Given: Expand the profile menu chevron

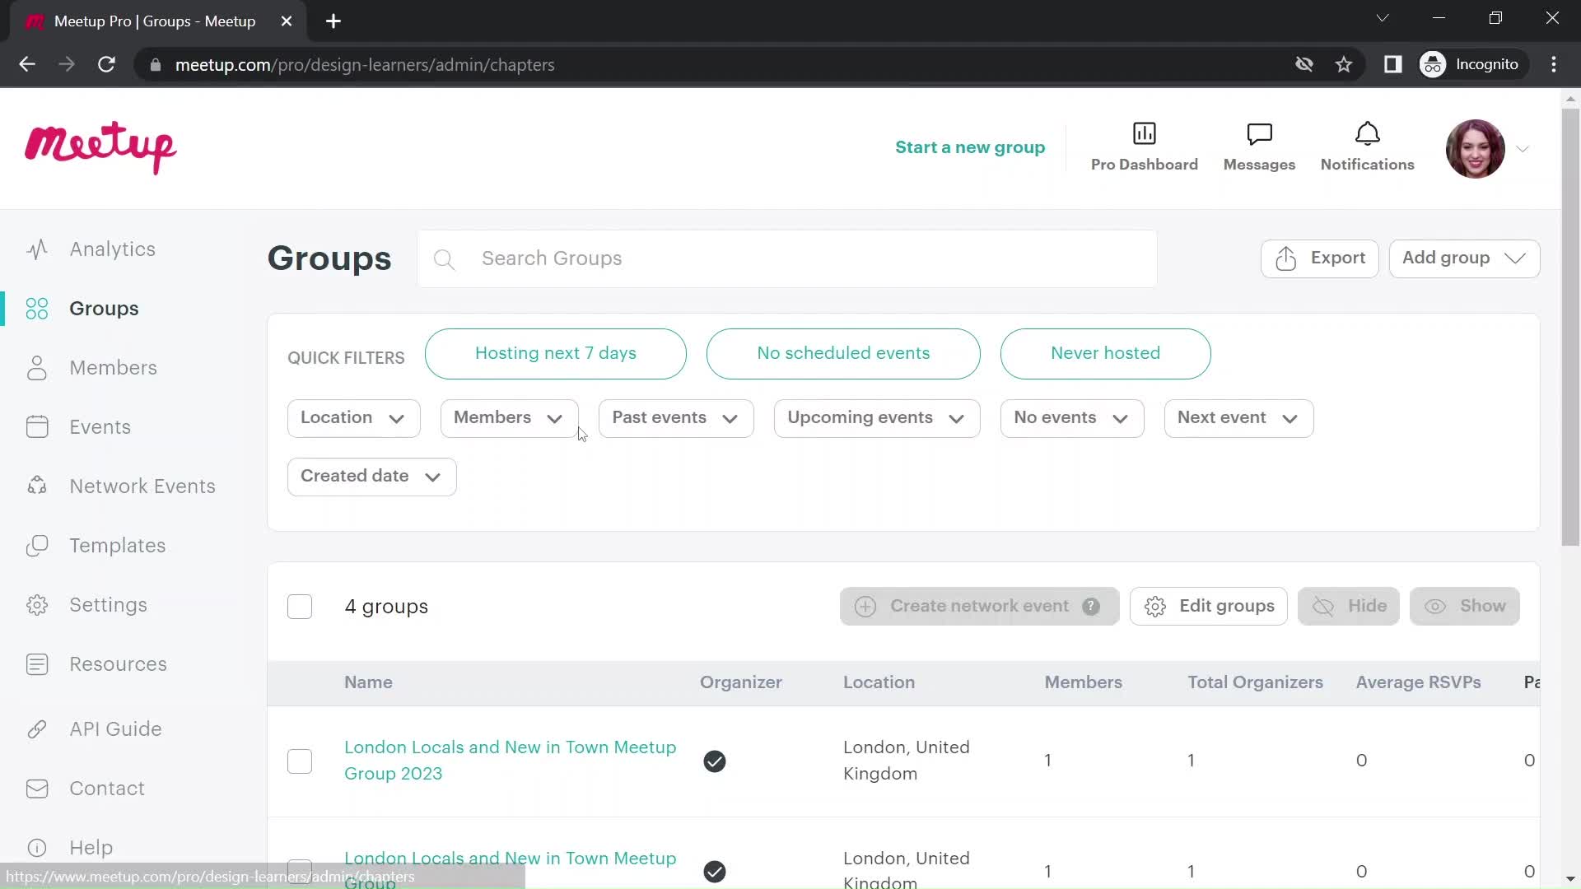Looking at the screenshot, I should [x=1523, y=149].
